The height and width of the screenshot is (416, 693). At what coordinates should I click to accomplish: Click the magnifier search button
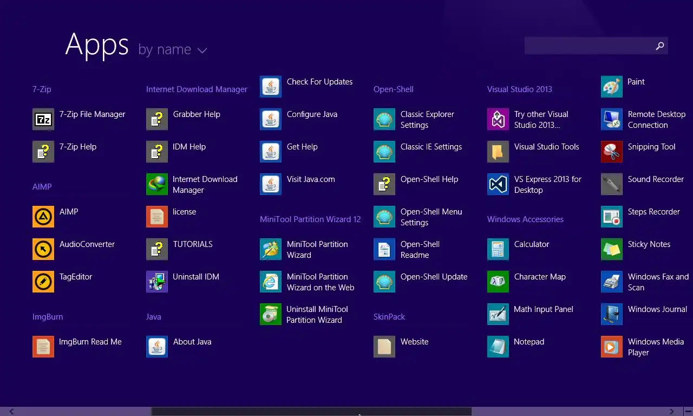pos(659,46)
